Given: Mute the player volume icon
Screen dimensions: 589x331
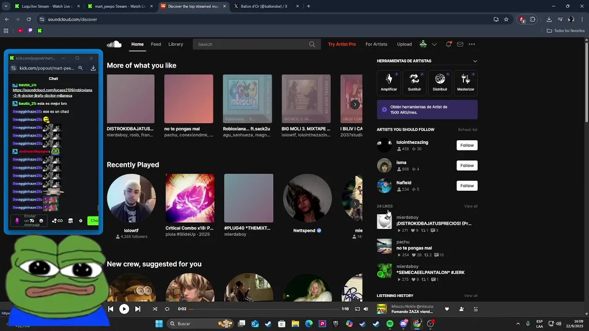Looking at the screenshot, I should click(366, 309).
